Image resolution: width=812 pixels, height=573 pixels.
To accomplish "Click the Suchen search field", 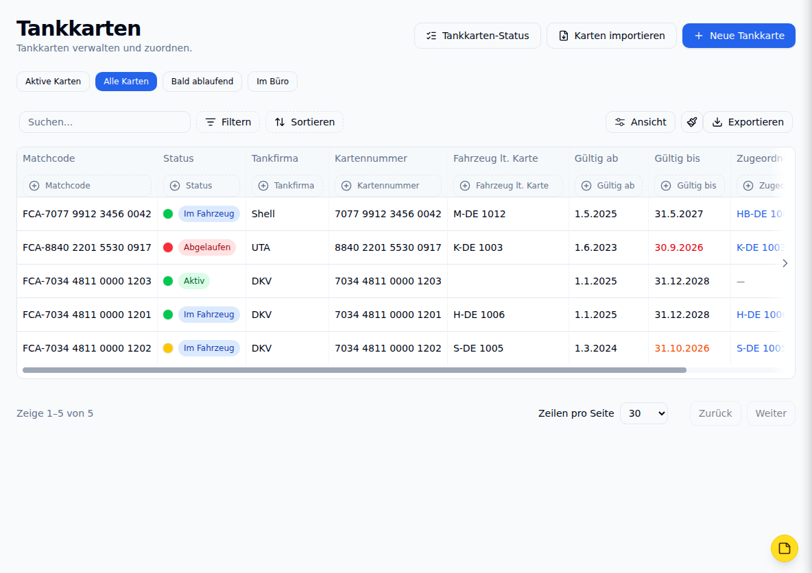I will 105,122.
